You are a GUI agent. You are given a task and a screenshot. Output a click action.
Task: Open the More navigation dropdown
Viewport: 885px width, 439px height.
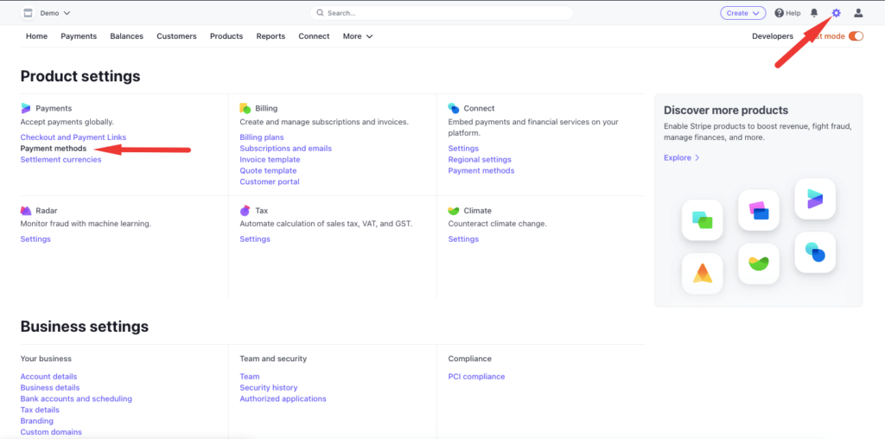358,36
